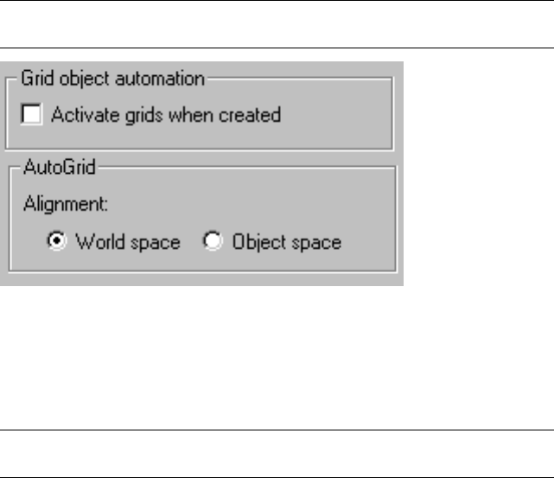Screen dimensions: 554x478
Task: Select the World space radio button
Action: (58, 242)
